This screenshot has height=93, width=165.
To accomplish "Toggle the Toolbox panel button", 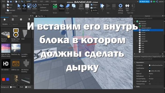I will point(62,7).
